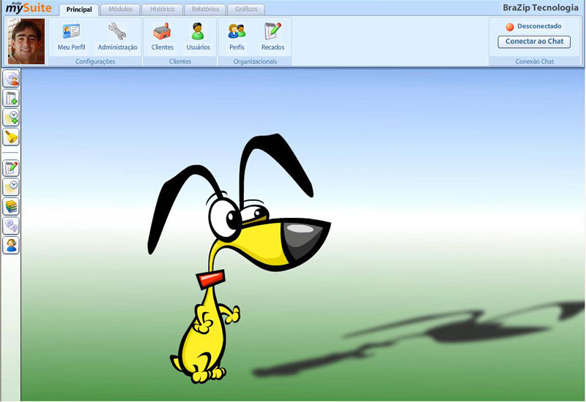Switch to the Principal tab

(x=79, y=10)
